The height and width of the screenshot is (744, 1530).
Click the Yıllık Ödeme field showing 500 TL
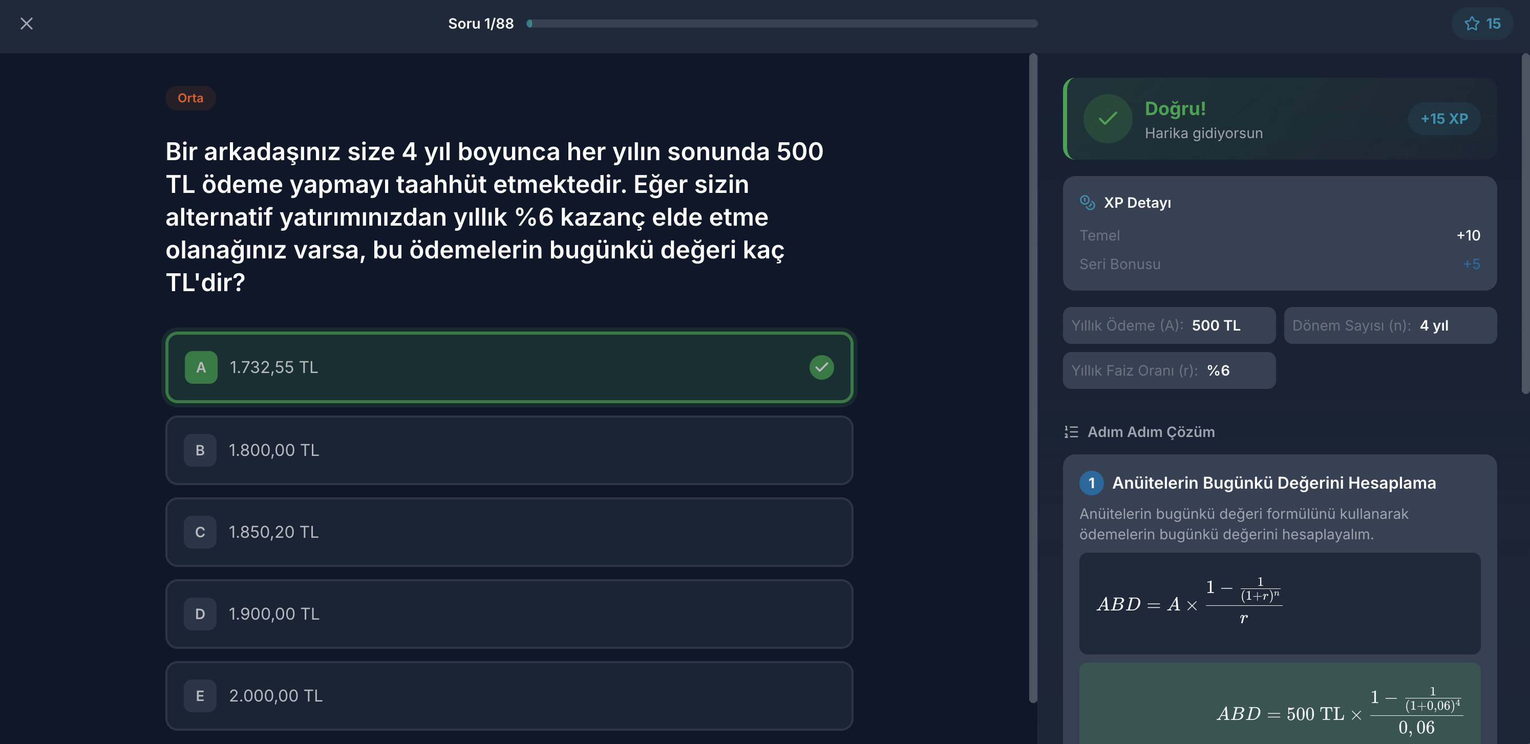[1168, 325]
